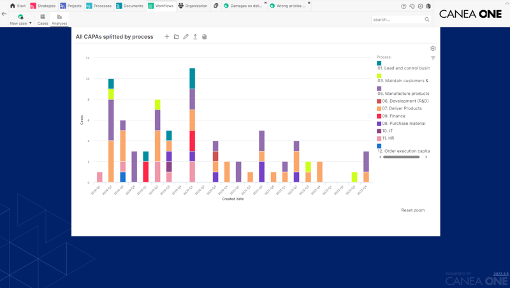510x288 pixels.
Task: Open the Organization tab
Action: point(193,6)
